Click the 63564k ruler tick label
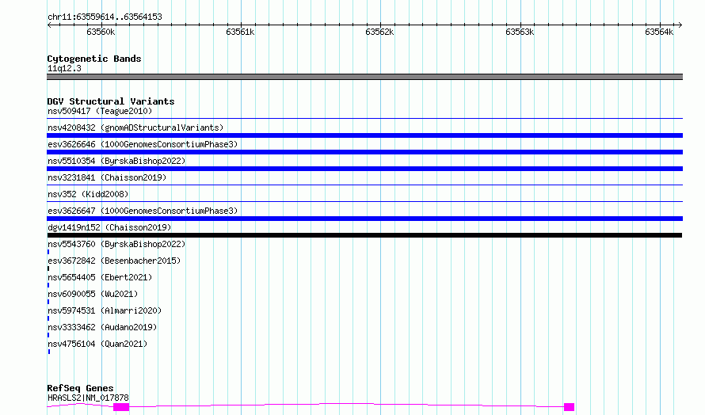The height and width of the screenshot is (415, 705). (x=659, y=32)
